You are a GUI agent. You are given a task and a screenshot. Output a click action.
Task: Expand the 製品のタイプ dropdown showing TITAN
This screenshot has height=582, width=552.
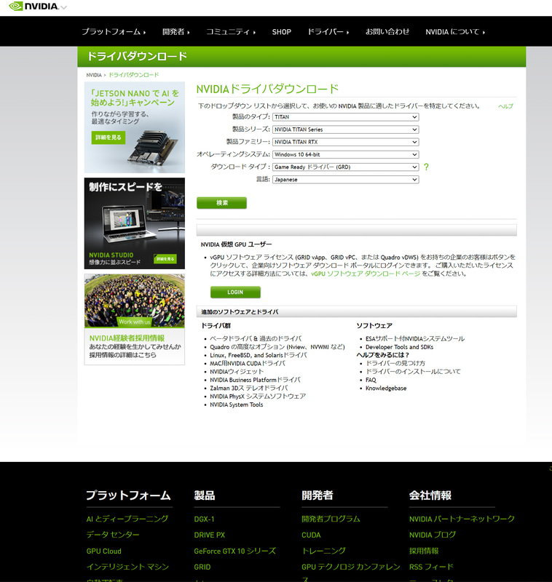345,117
